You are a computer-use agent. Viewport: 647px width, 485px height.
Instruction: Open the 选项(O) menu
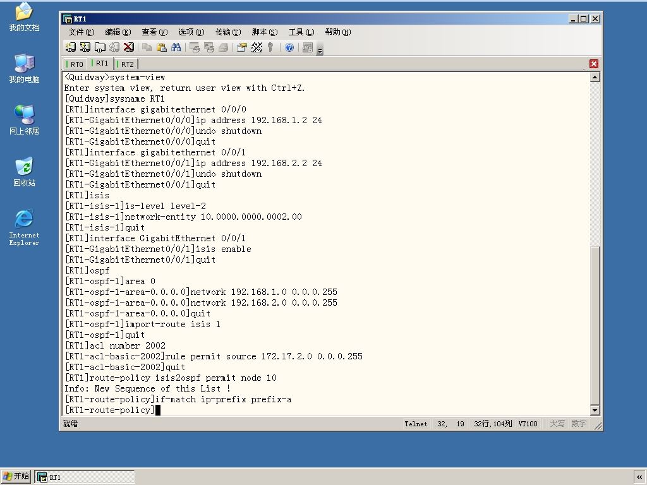191,32
